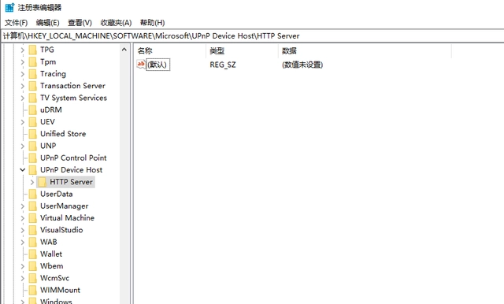Click the TV System Services folder icon
Screen dimensions: 504x304
(x=33, y=98)
